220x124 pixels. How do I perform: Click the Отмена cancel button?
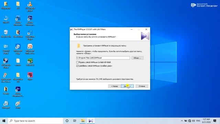click(x=142, y=86)
